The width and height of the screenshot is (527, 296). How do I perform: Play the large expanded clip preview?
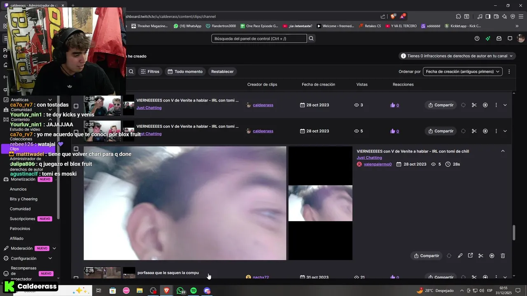click(185, 203)
